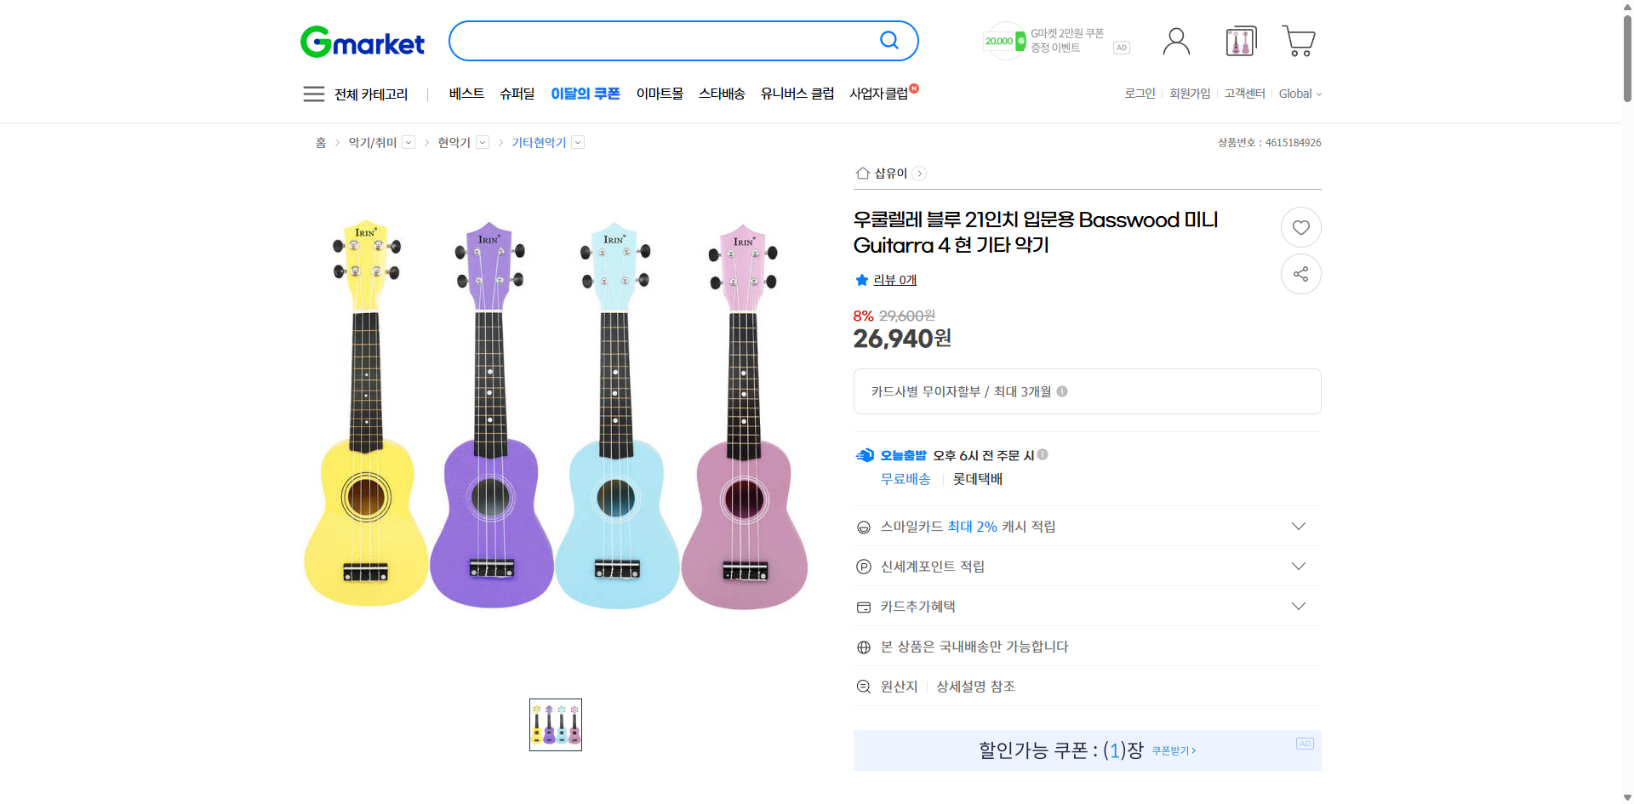Click the home icon next to 샵유이

(x=862, y=173)
